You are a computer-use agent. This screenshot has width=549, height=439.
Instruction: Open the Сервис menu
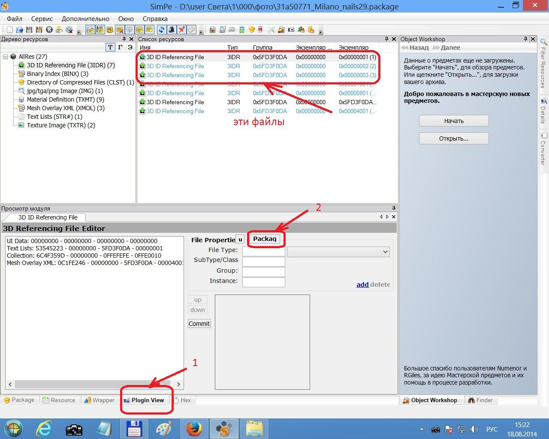[x=42, y=19]
